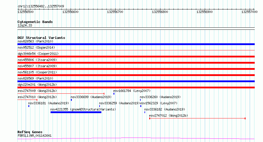This screenshot has width=263, height=142.
Task: Open the nsv3336259 (Audano2019) label
Action: [119, 103]
